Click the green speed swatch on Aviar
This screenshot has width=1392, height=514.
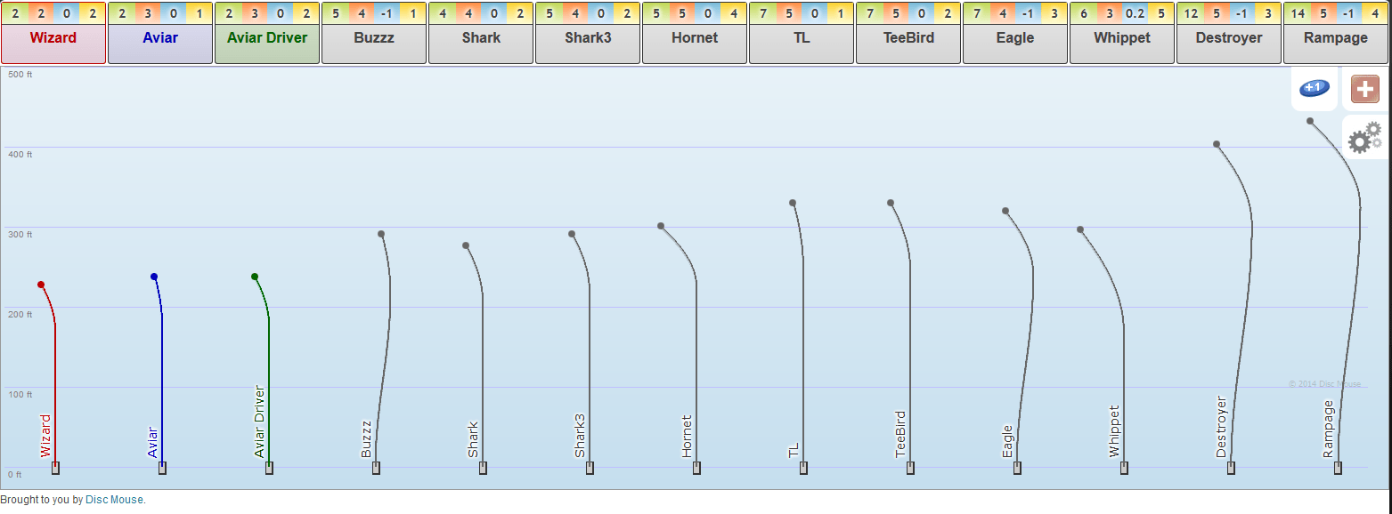coord(120,12)
